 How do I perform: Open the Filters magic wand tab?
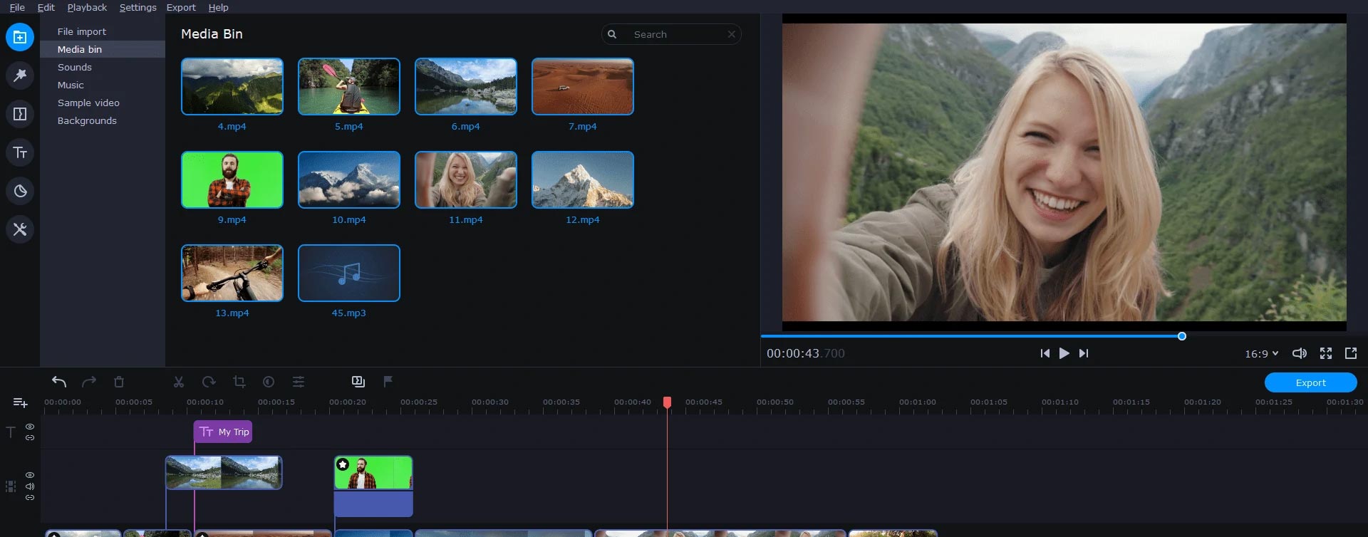point(20,75)
